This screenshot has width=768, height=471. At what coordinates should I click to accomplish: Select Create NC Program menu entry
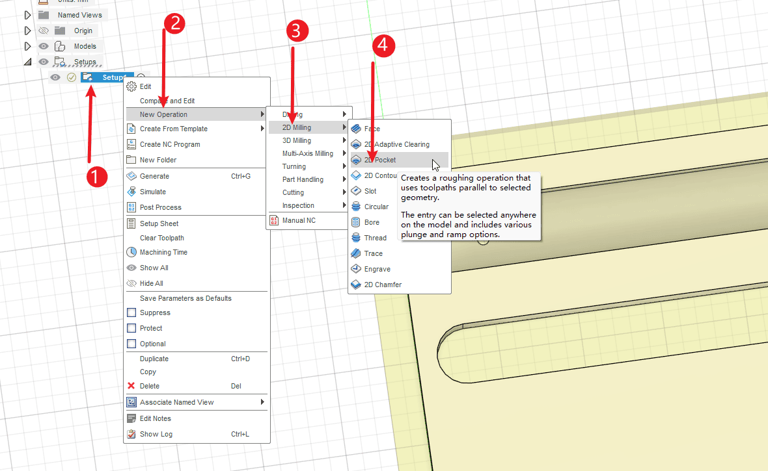[170, 144]
